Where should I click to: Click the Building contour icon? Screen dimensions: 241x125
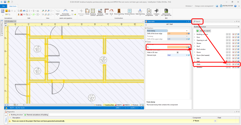pos(93,12)
